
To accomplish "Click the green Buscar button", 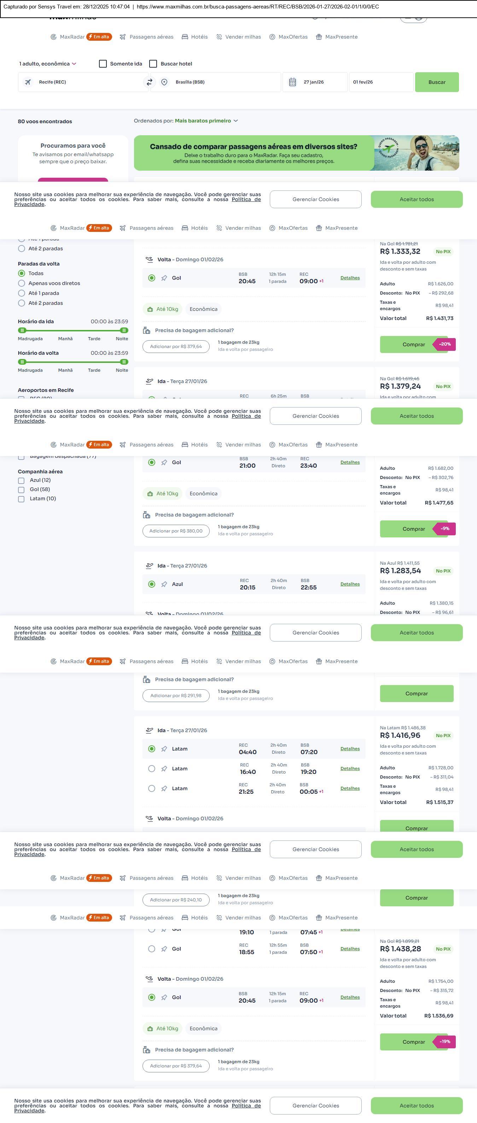I will click(x=437, y=82).
